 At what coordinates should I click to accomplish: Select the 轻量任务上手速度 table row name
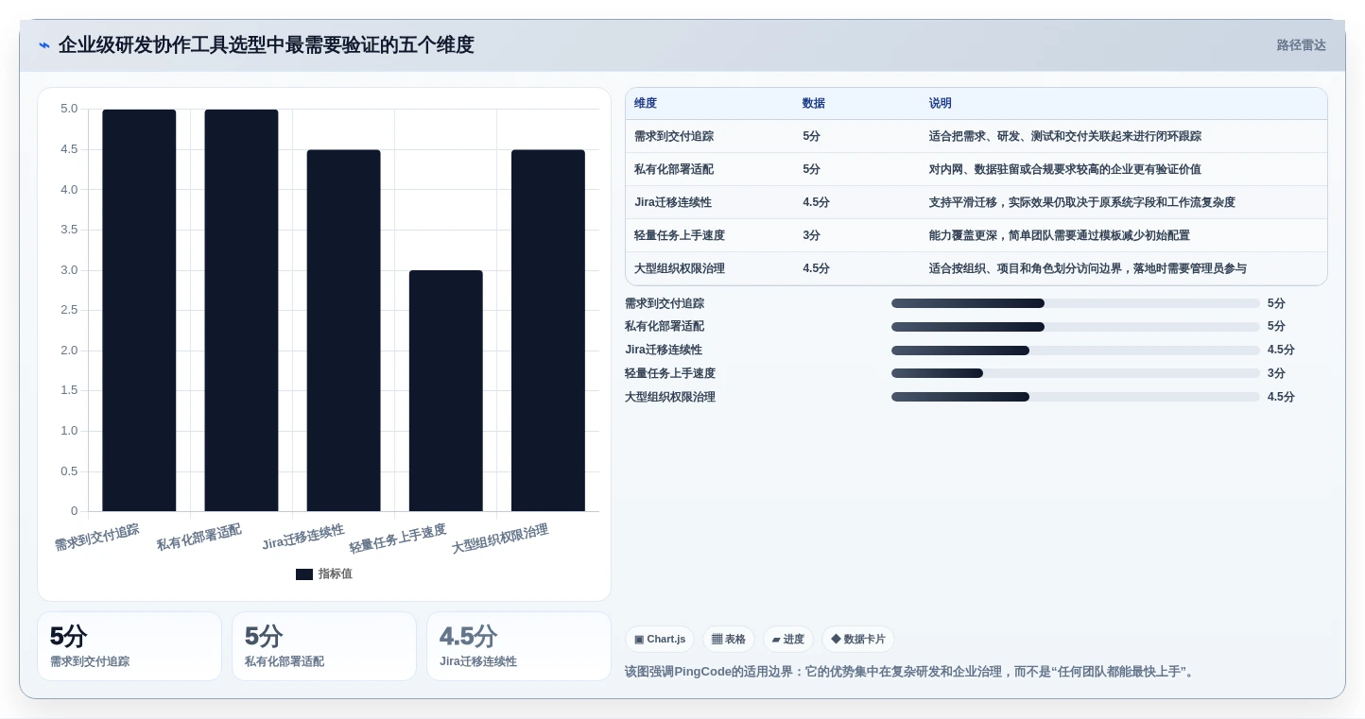(680, 236)
